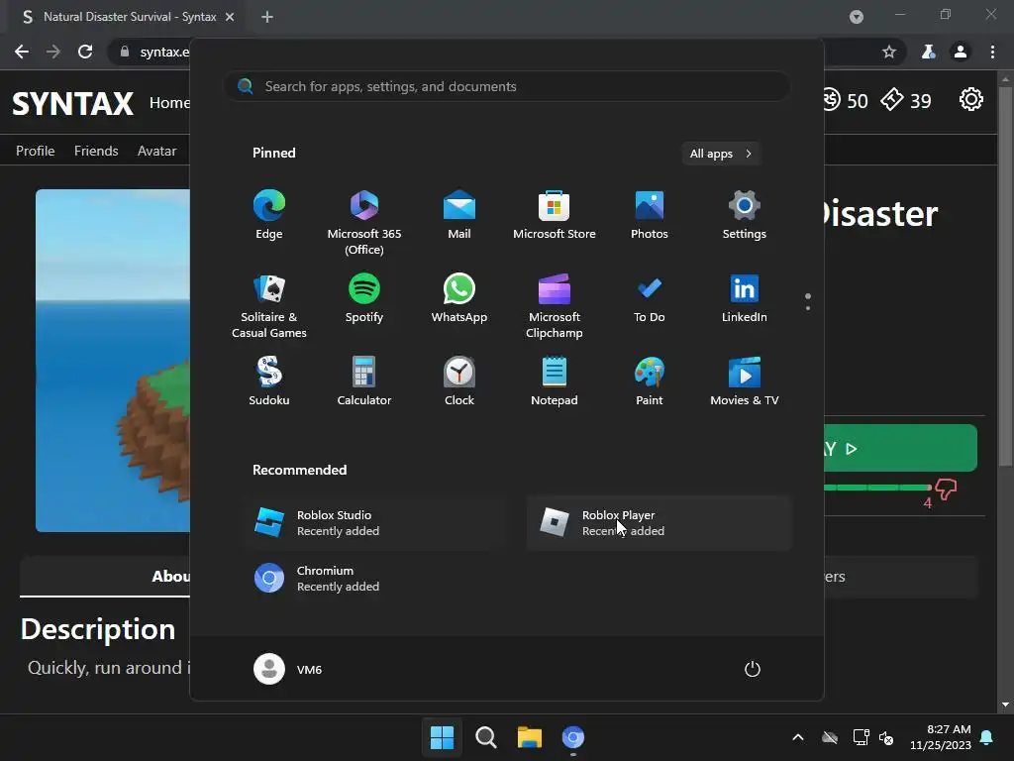Screen dimensions: 1014x761
Task: Click the Windows Start button on taskbar
Action: (443, 737)
